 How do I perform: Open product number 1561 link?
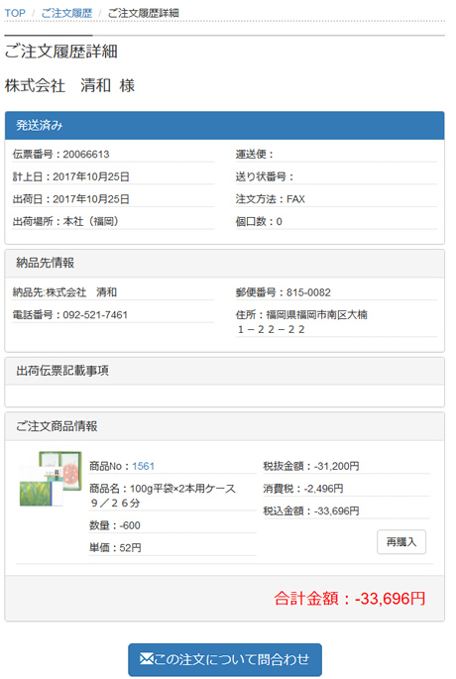144,466
